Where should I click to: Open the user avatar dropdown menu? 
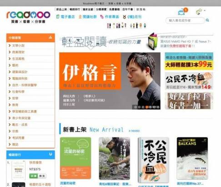(201, 11)
